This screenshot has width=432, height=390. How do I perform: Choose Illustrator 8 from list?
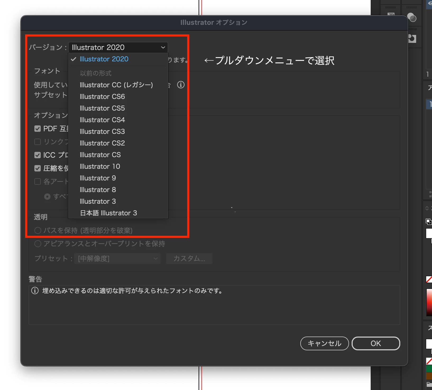click(118, 190)
